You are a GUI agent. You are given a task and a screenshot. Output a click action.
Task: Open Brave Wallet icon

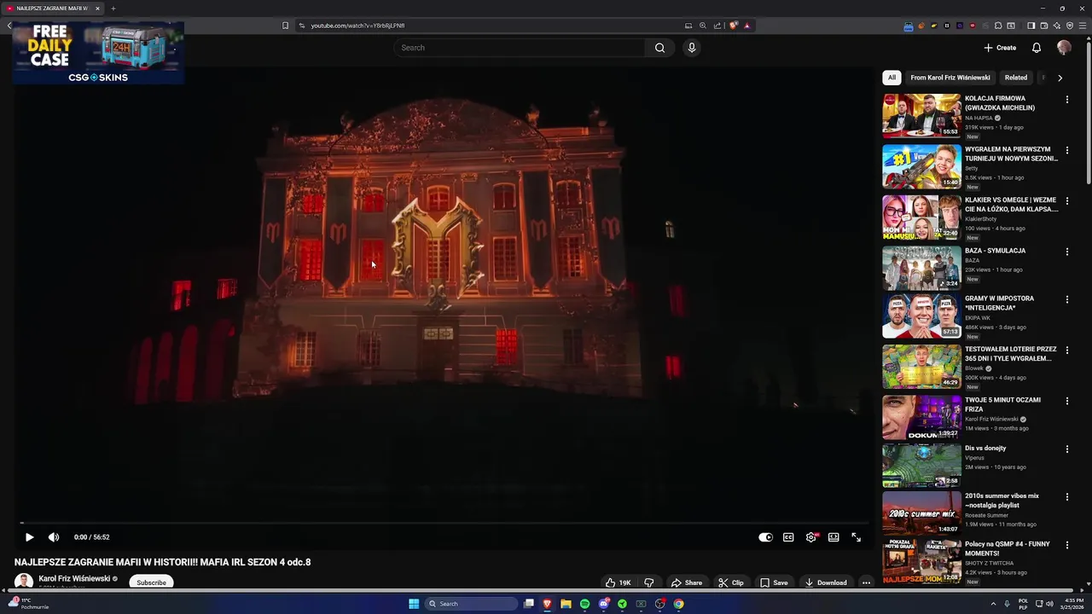click(1043, 26)
